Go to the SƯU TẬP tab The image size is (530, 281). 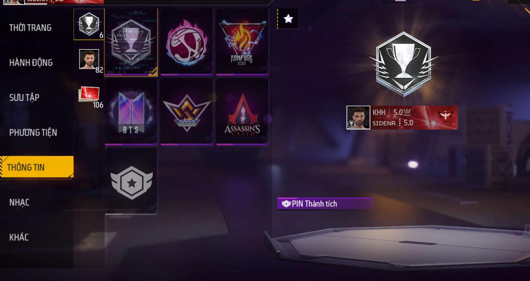(24, 98)
